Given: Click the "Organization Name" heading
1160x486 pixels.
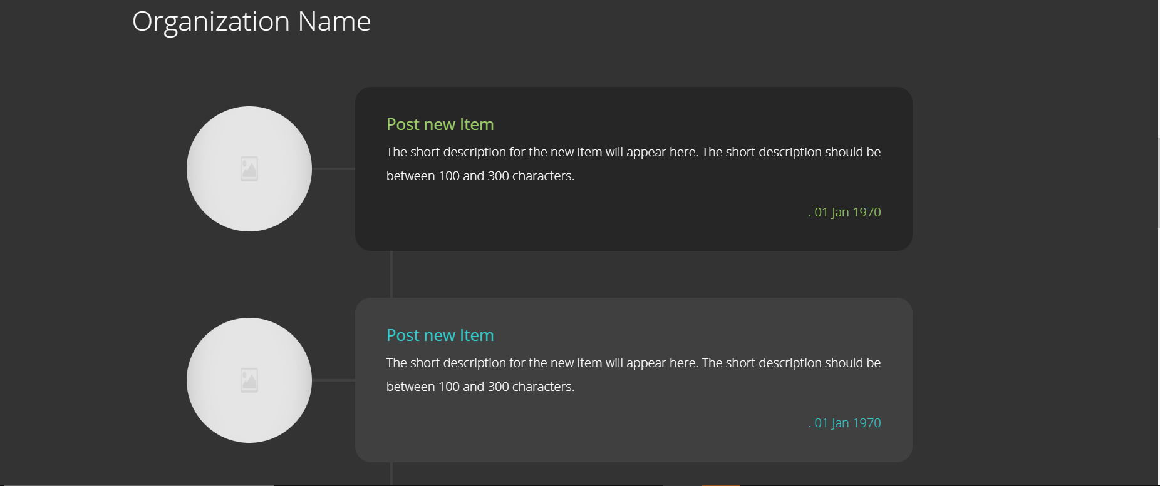Looking at the screenshot, I should coord(251,22).
